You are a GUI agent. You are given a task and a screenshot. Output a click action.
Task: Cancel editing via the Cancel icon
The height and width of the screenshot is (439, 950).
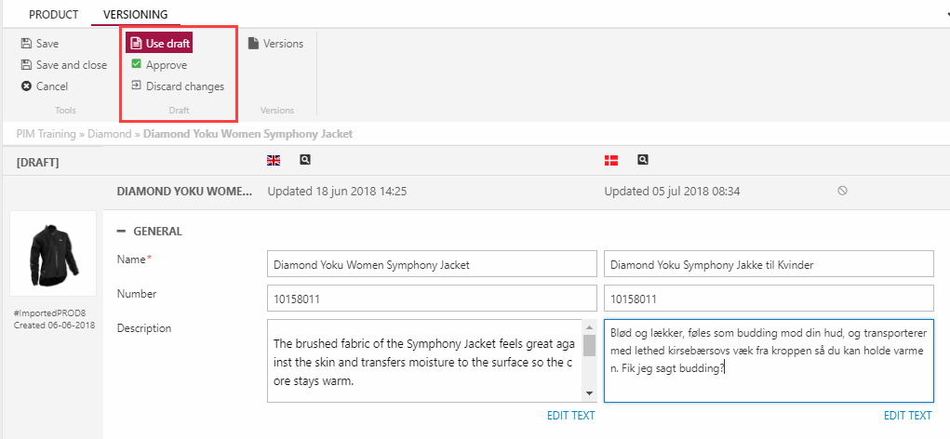(x=27, y=86)
